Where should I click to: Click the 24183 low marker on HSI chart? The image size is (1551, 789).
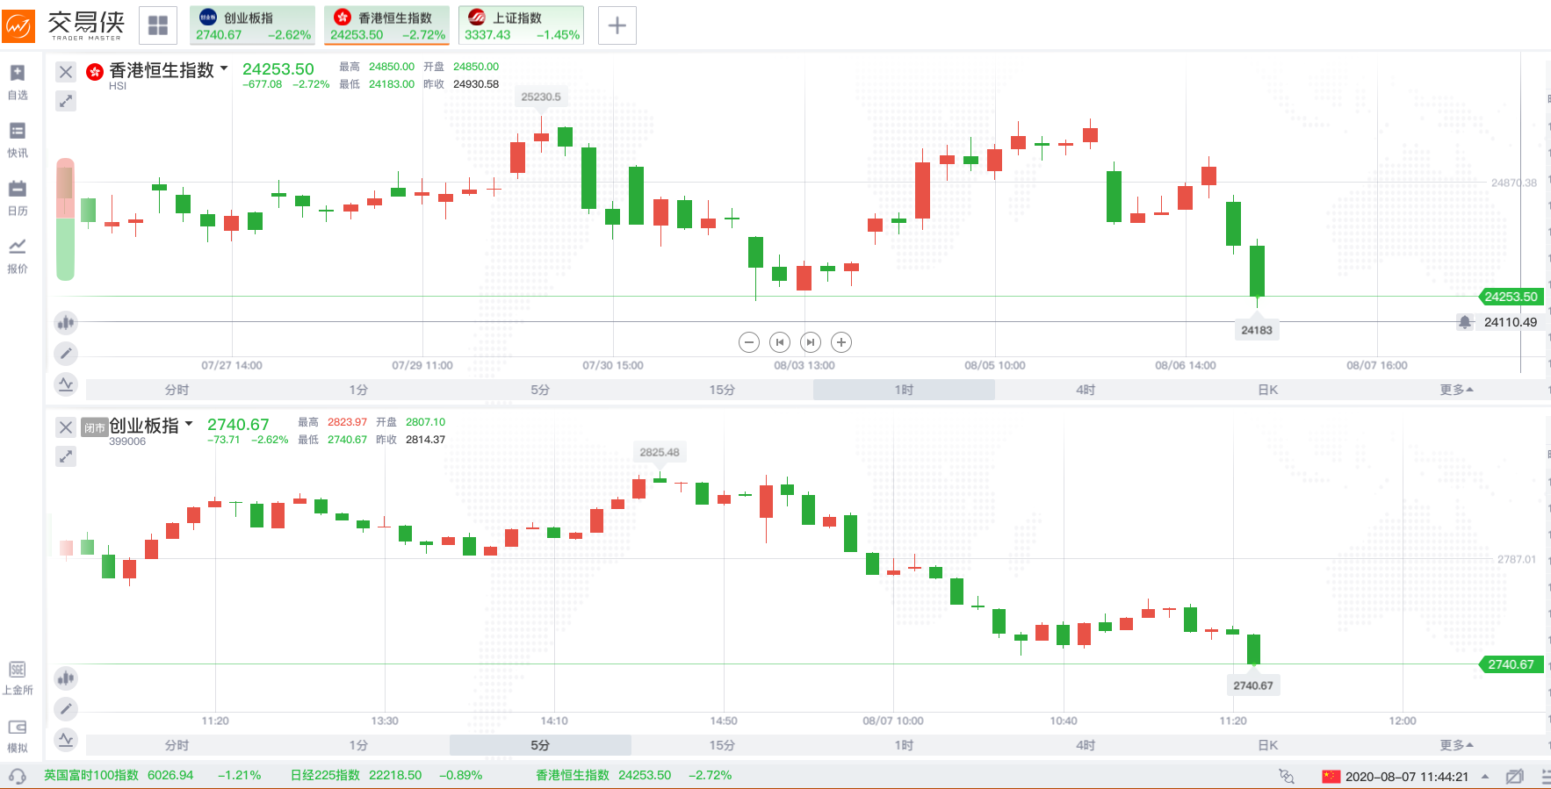(1257, 330)
